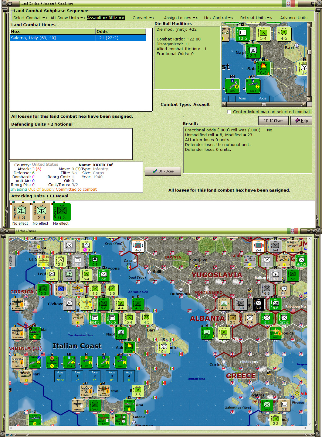Click the Axis 0 None sea box section
Viewport: 322px width, 437px height.
coord(60,376)
